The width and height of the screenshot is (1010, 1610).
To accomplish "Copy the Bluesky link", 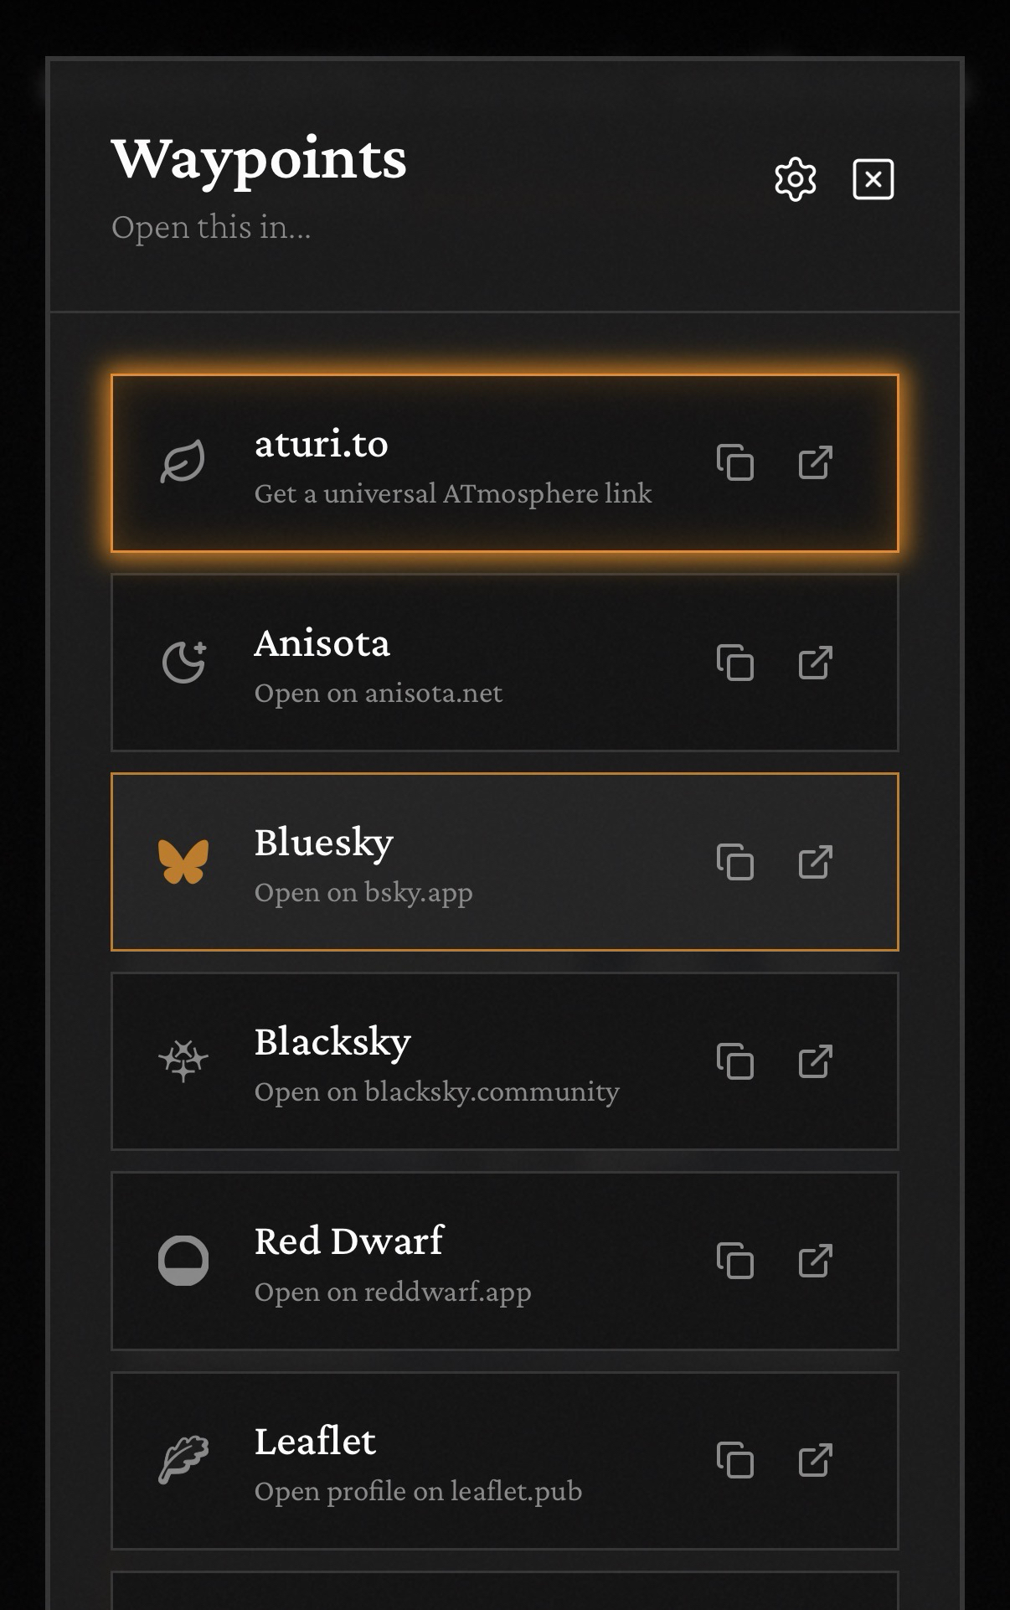I will (735, 862).
